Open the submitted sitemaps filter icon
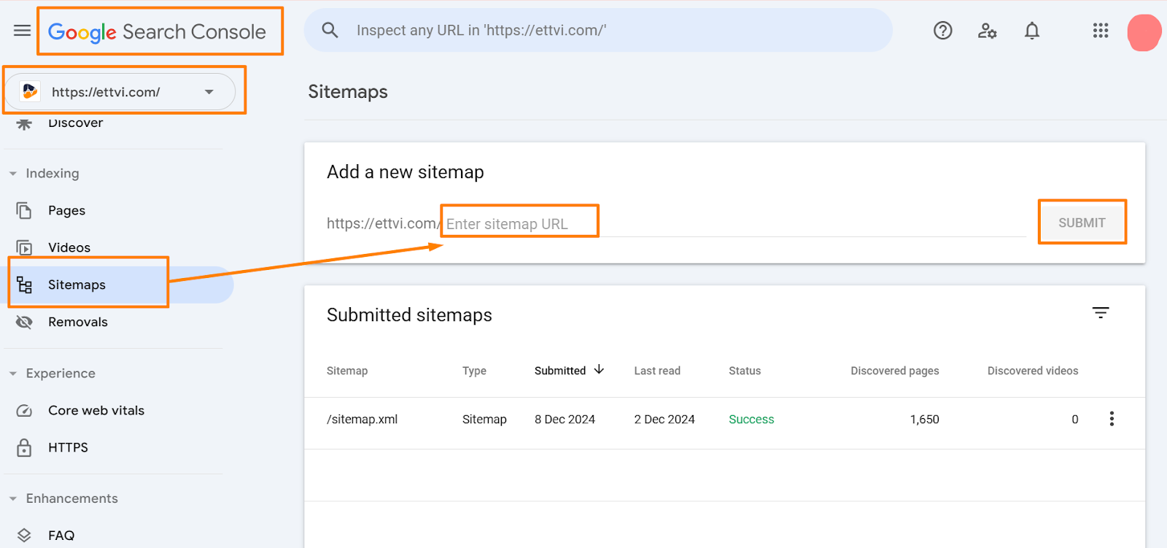This screenshot has height=548, width=1167. click(x=1101, y=312)
